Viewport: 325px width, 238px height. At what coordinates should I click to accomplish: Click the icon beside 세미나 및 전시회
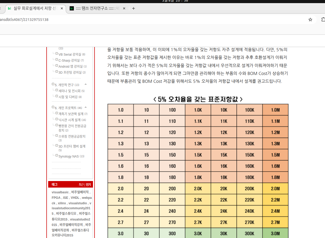tap(57, 90)
